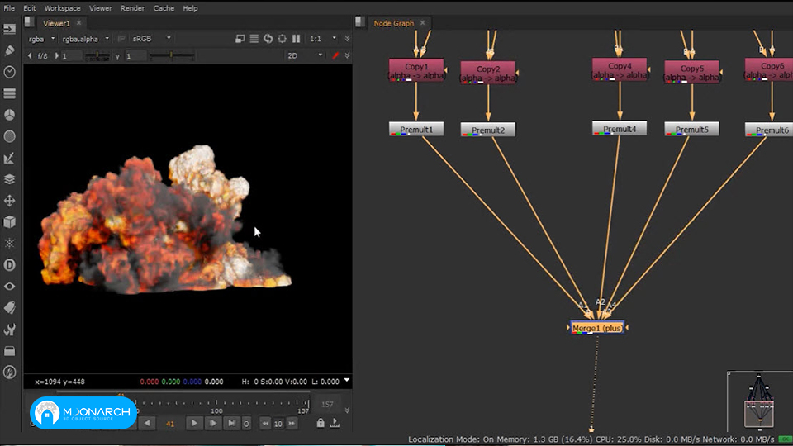Image resolution: width=793 pixels, height=446 pixels.
Task: Open the Filter nodes menu
Action: coord(10,136)
